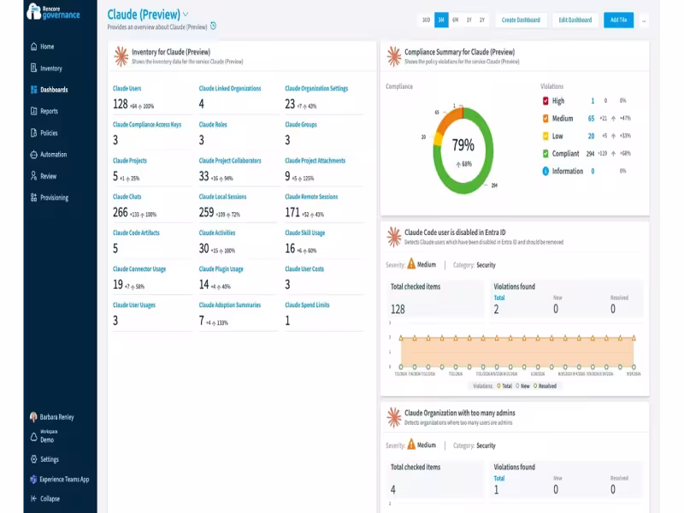Image resolution: width=684 pixels, height=513 pixels.
Task: Select the 6M time range
Action: click(x=455, y=20)
